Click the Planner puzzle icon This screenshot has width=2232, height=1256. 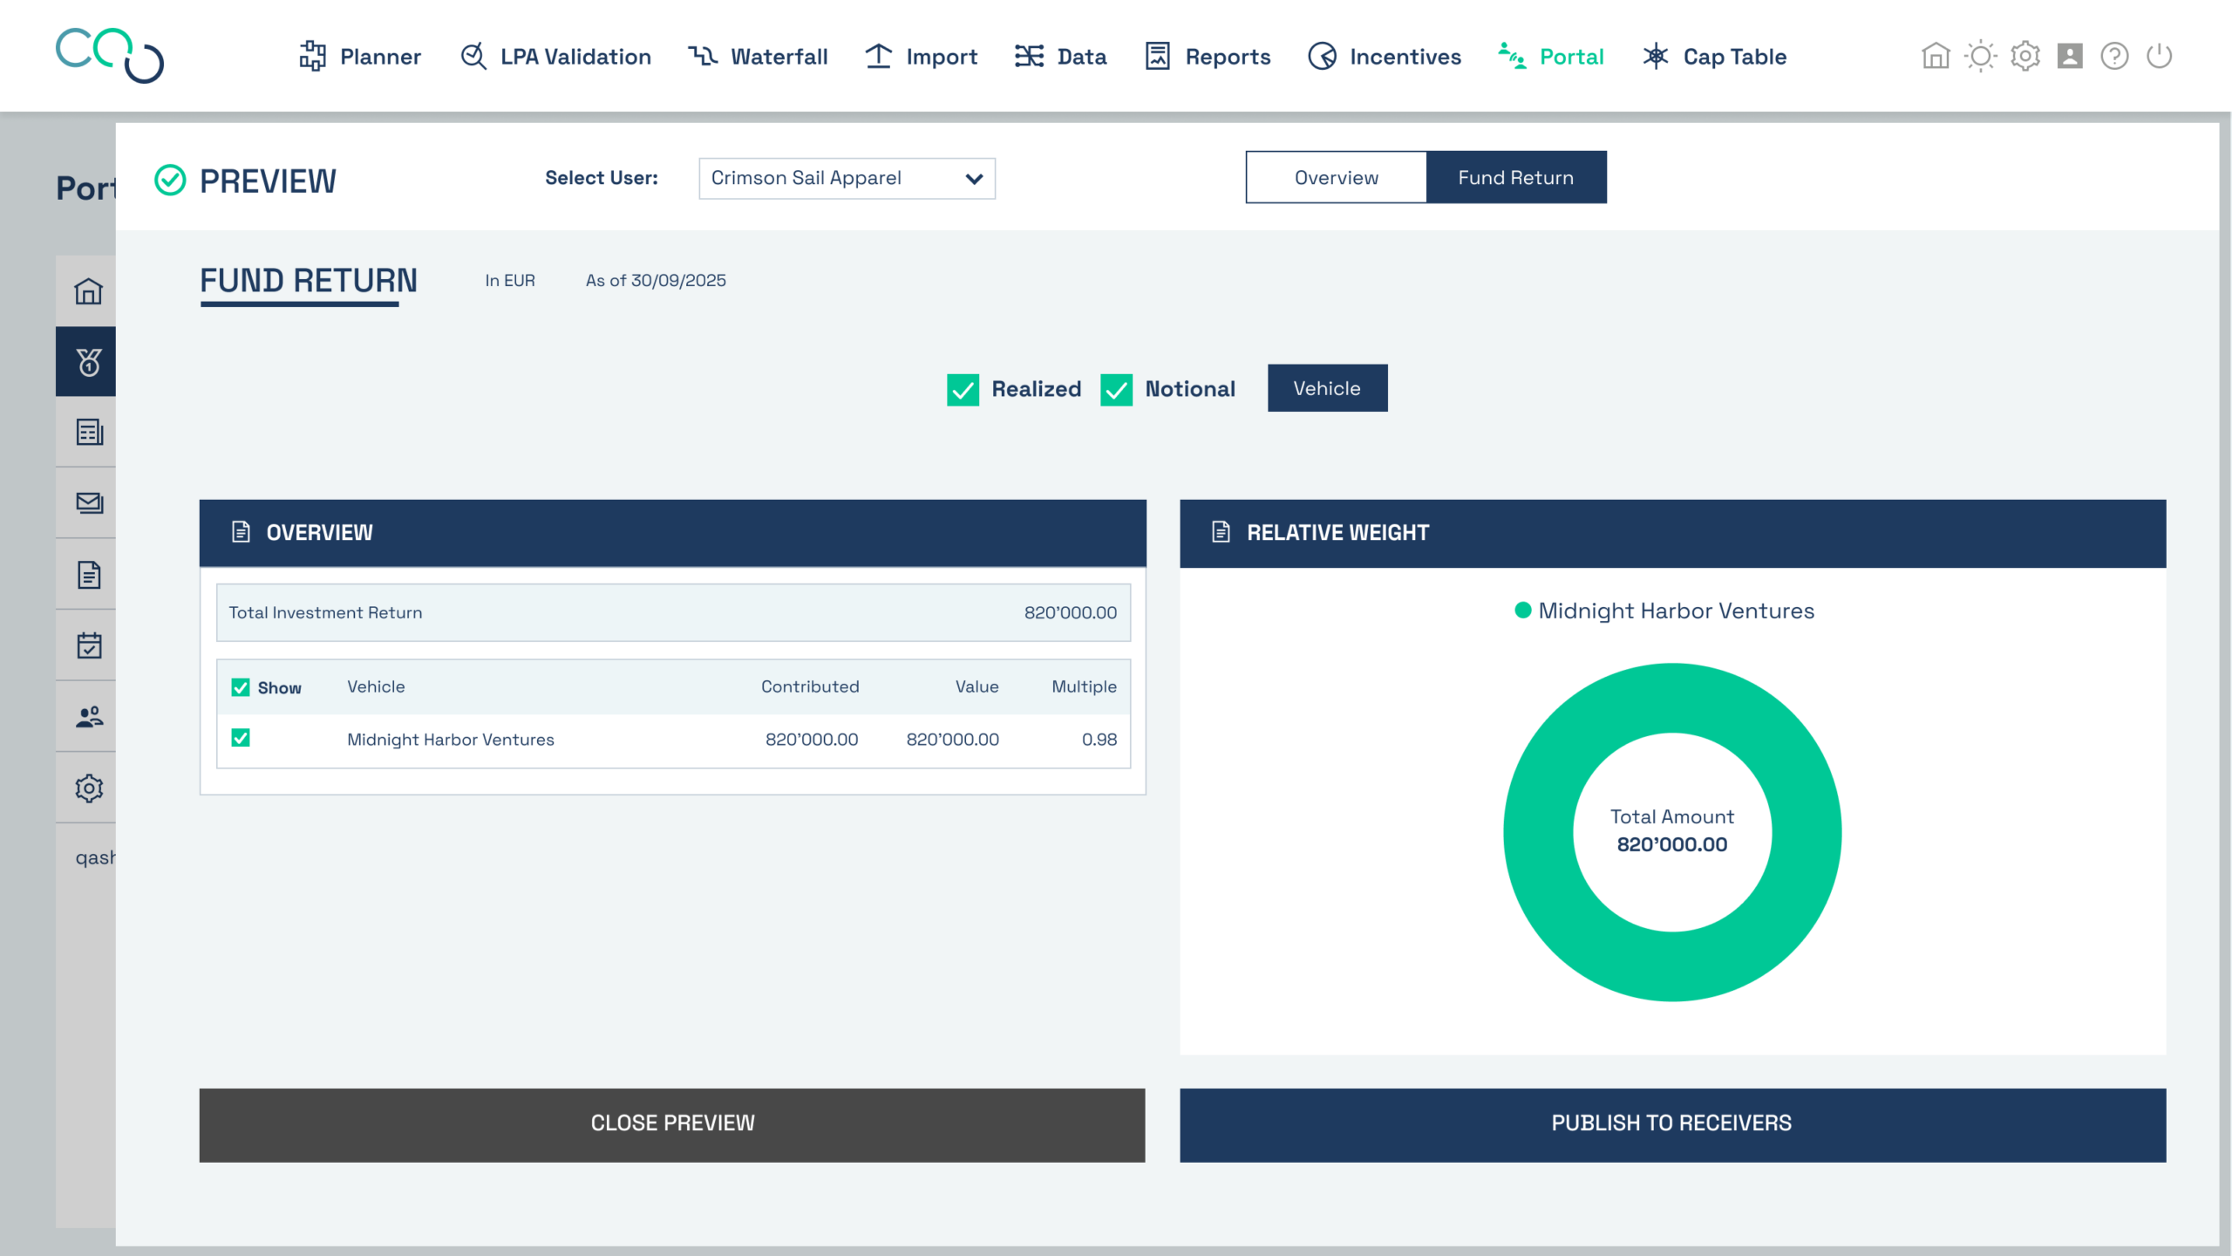(312, 56)
